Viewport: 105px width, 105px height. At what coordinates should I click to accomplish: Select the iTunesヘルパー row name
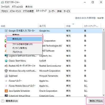tap(15, 81)
